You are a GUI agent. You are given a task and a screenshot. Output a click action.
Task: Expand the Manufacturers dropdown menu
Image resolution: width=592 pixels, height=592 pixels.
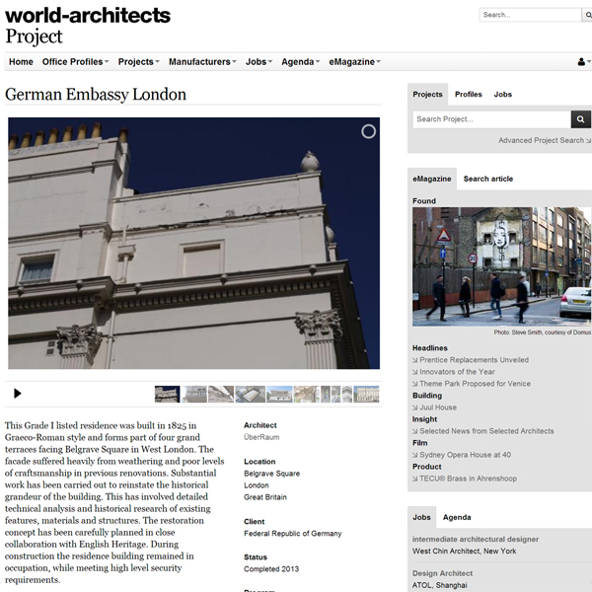click(x=202, y=62)
